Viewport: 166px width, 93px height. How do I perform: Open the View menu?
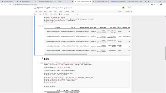tap(45, 11)
